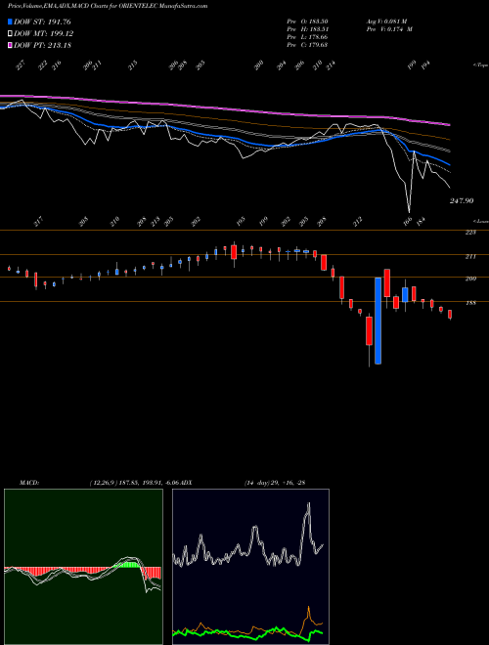This screenshot has height=645, width=489.
Task: Click the MACD (12,26,9) values text
Action: (133, 483)
